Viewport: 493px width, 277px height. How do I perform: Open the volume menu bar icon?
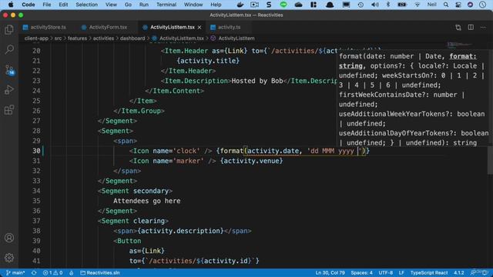(375, 5)
